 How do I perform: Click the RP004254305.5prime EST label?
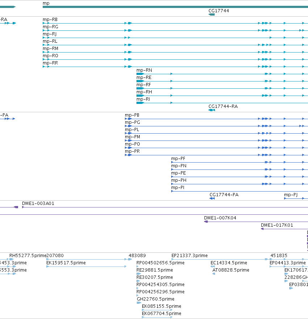[x=160, y=284]
